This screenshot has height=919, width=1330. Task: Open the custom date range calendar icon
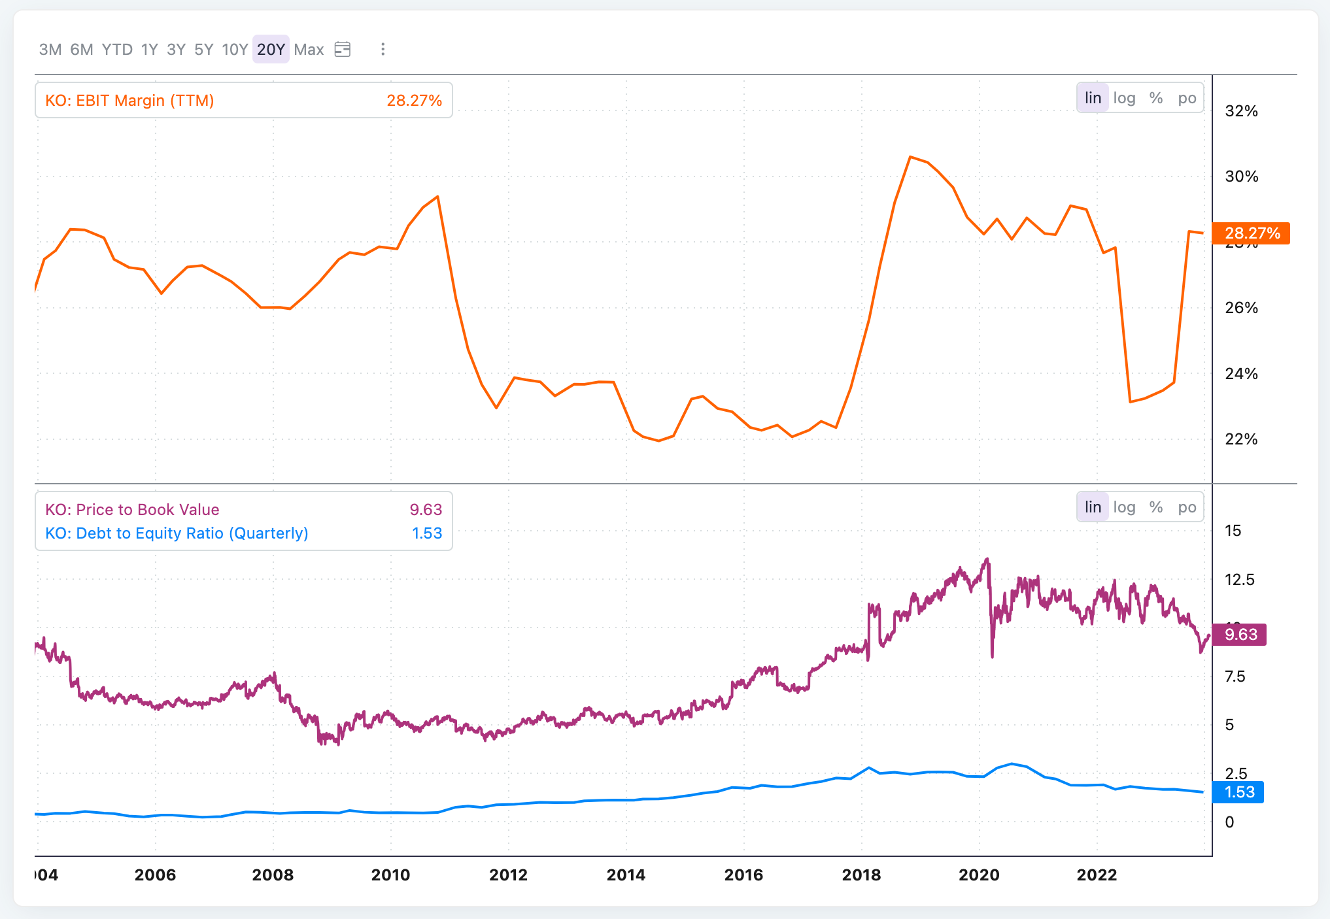click(x=343, y=49)
